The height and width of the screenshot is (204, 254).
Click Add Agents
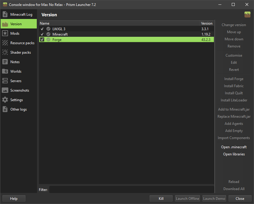[x=234, y=124]
